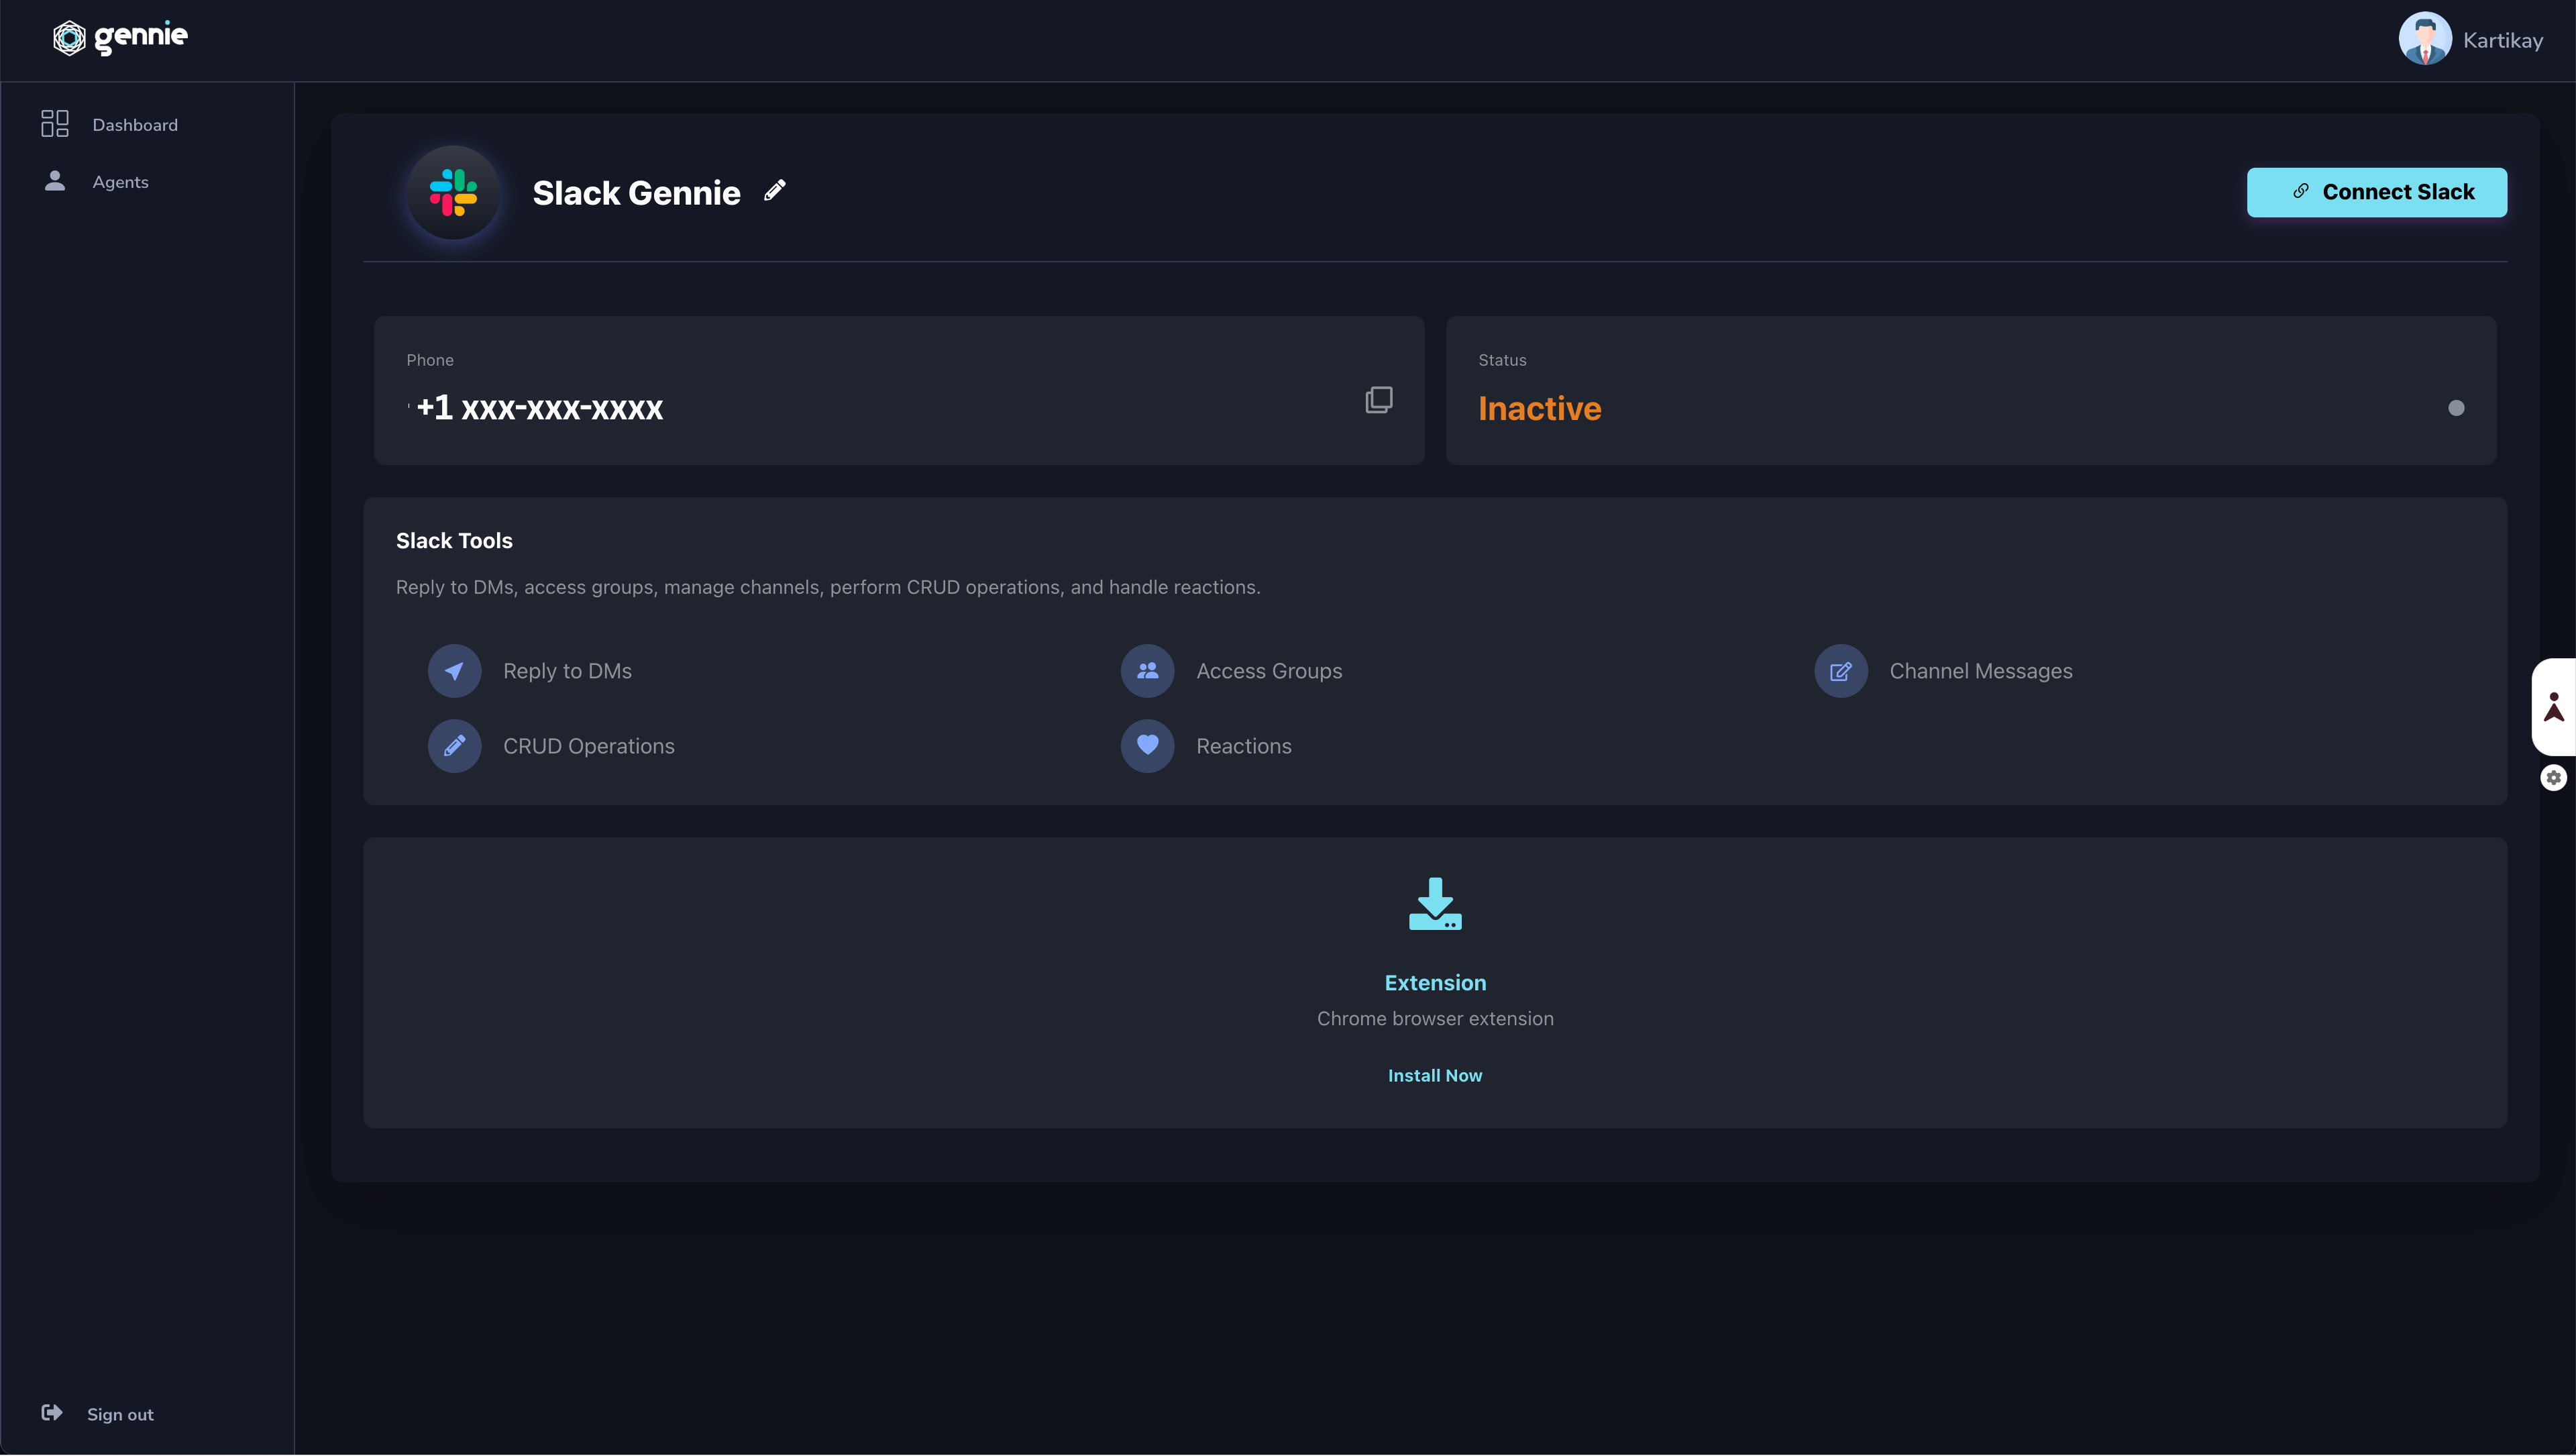This screenshot has width=2576, height=1456.
Task: Switch to the Agents section
Action: (x=120, y=182)
